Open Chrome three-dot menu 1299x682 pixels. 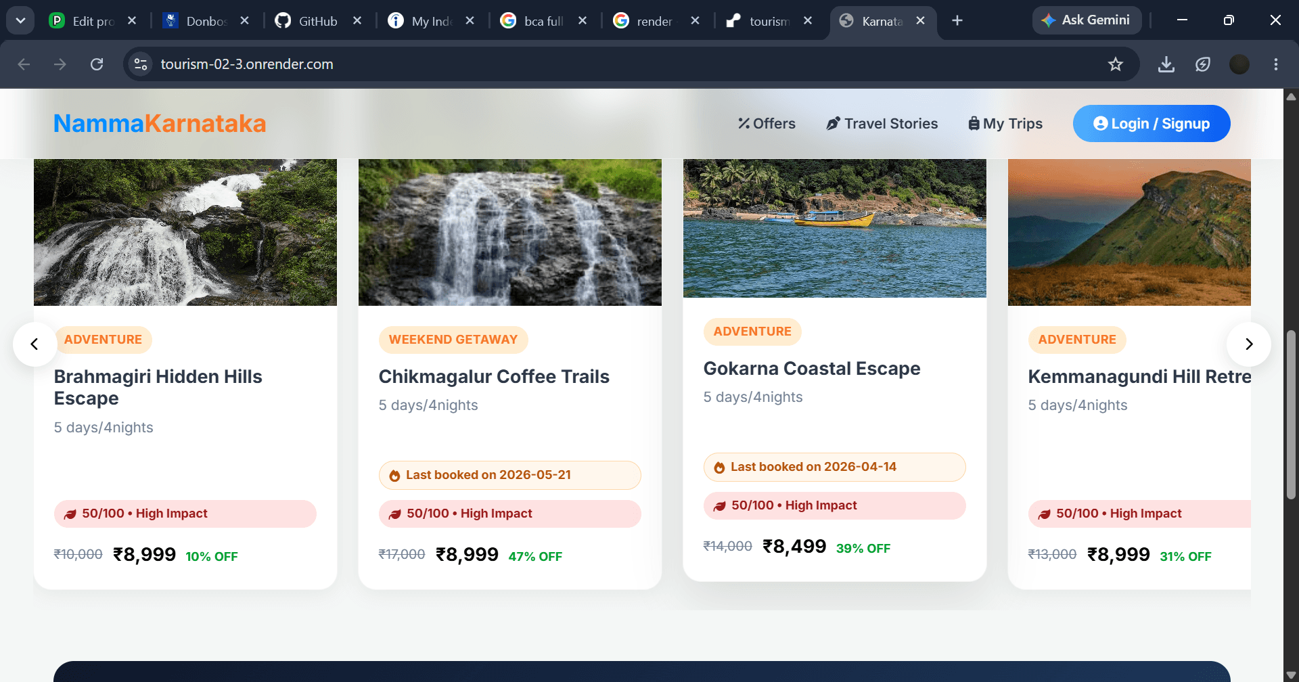coord(1276,64)
